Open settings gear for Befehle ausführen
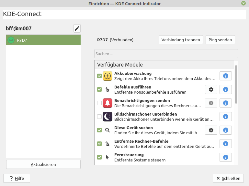The height and width of the screenshot is (186, 249). point(211,89)
